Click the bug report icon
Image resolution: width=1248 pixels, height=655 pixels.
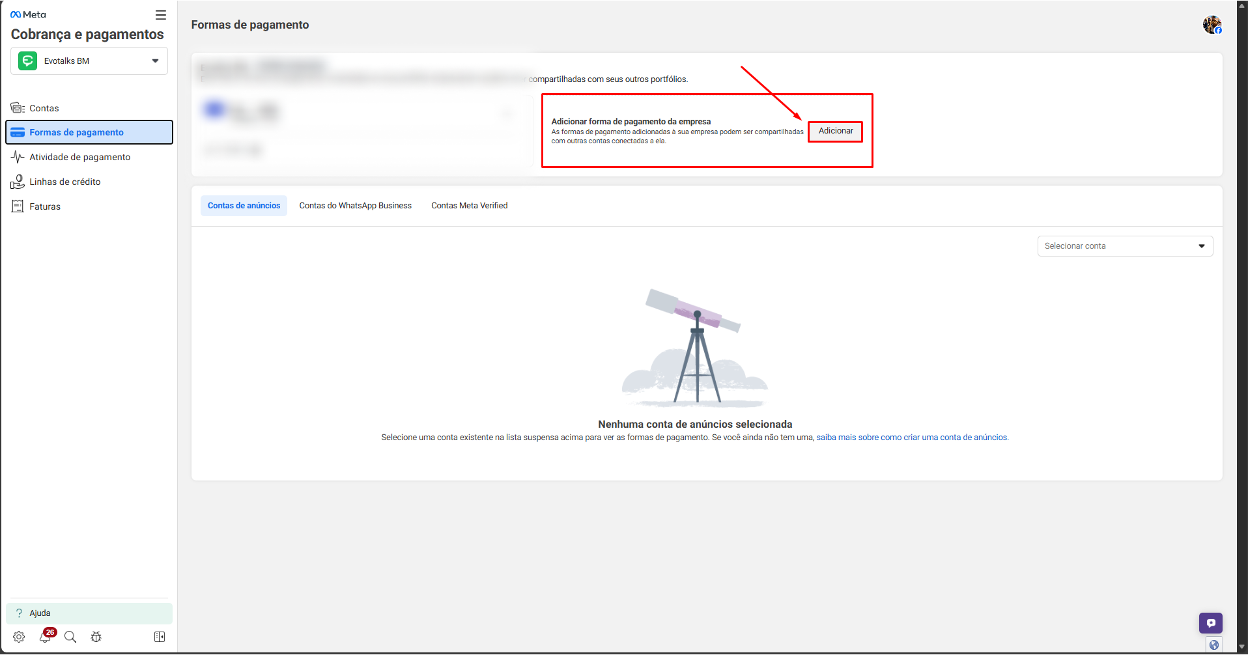click(x=96, y=637)
